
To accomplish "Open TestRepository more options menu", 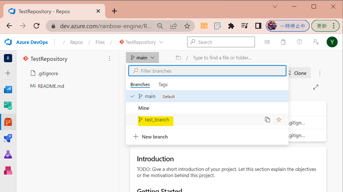I will tap(110, 59).
